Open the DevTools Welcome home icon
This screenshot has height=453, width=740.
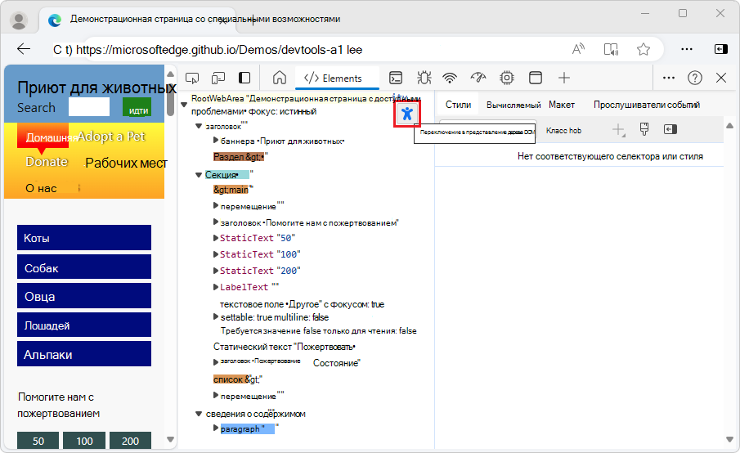pos(280,78)
